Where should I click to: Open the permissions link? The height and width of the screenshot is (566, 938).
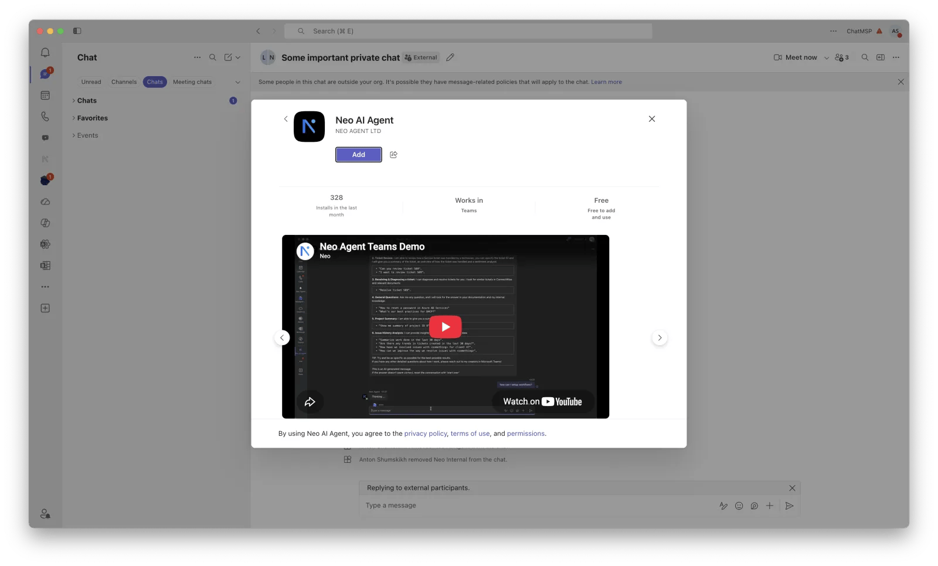click(x=526, y=434)
